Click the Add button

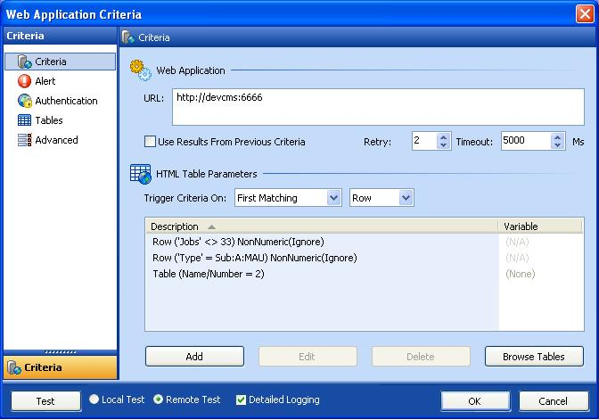[194, 357]
